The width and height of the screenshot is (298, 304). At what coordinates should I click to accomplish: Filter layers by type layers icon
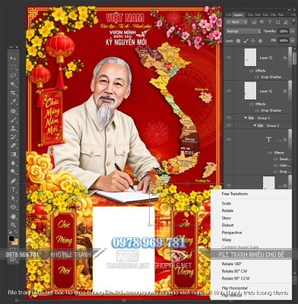(270, 22)
